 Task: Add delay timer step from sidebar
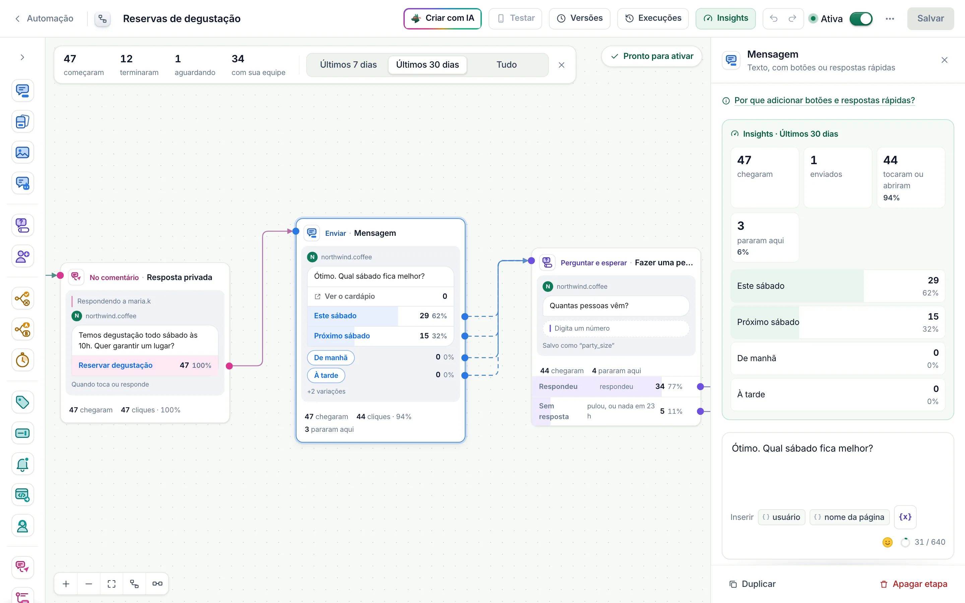[22, 360]
